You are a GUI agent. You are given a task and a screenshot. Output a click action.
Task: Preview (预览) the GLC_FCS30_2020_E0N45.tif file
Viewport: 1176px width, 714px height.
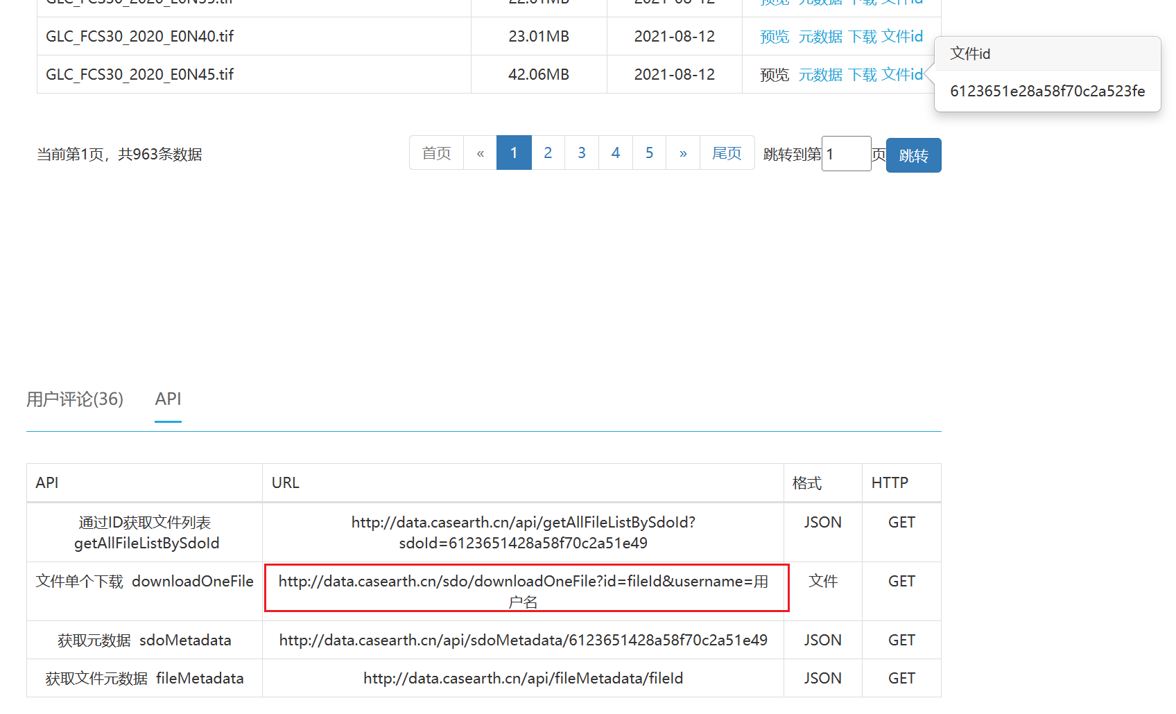point(775,74)
